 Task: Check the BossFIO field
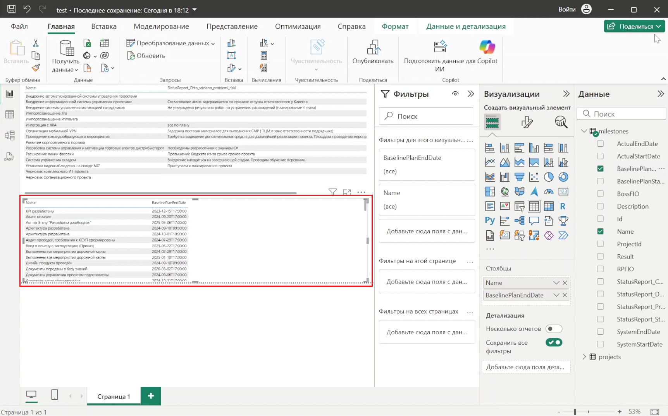600,193
